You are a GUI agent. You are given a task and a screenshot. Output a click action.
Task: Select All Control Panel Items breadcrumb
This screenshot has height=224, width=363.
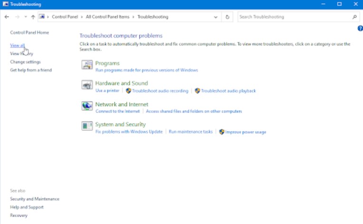click(x=107, y=17)
